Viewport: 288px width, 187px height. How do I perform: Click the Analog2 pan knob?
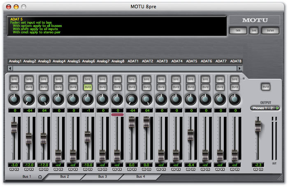pyautogui.click(x=29, y=99)
